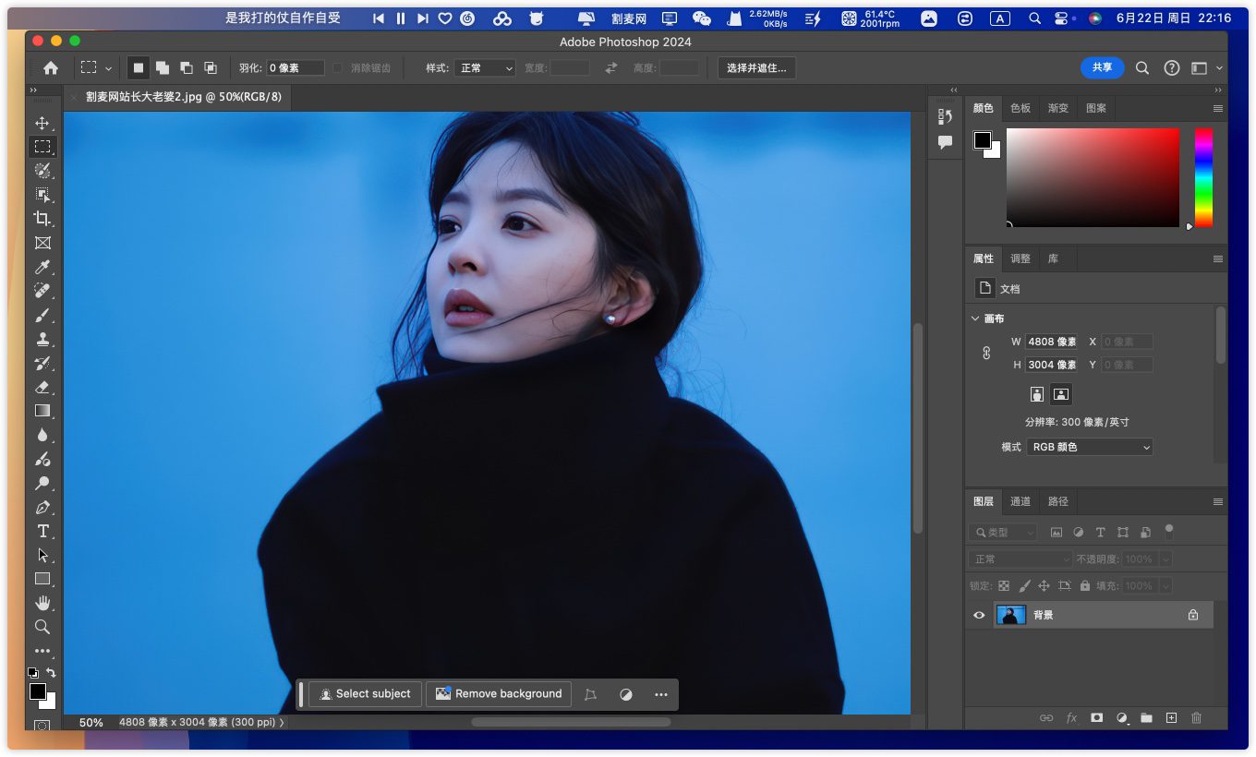Viewport: 1256px width, 757px height.
Task: Create a new layer with plus icon
Action: (x=1171, y=717)
